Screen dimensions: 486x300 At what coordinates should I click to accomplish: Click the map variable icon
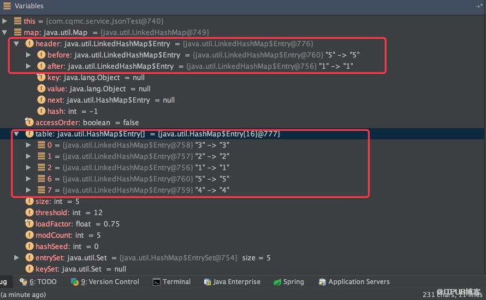pos(17,32)
